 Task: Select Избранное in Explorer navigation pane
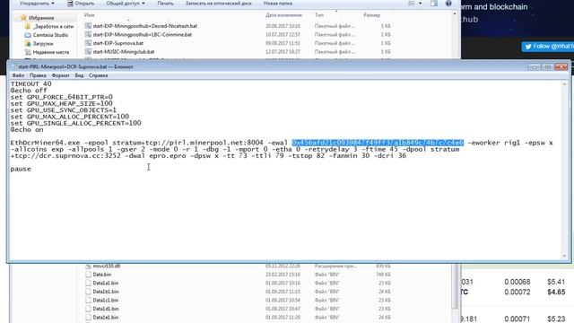coord(38,18)
